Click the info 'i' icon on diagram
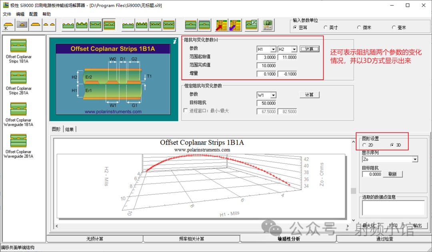432x252 pixels. pyautogui.click(x=174, y=41)
